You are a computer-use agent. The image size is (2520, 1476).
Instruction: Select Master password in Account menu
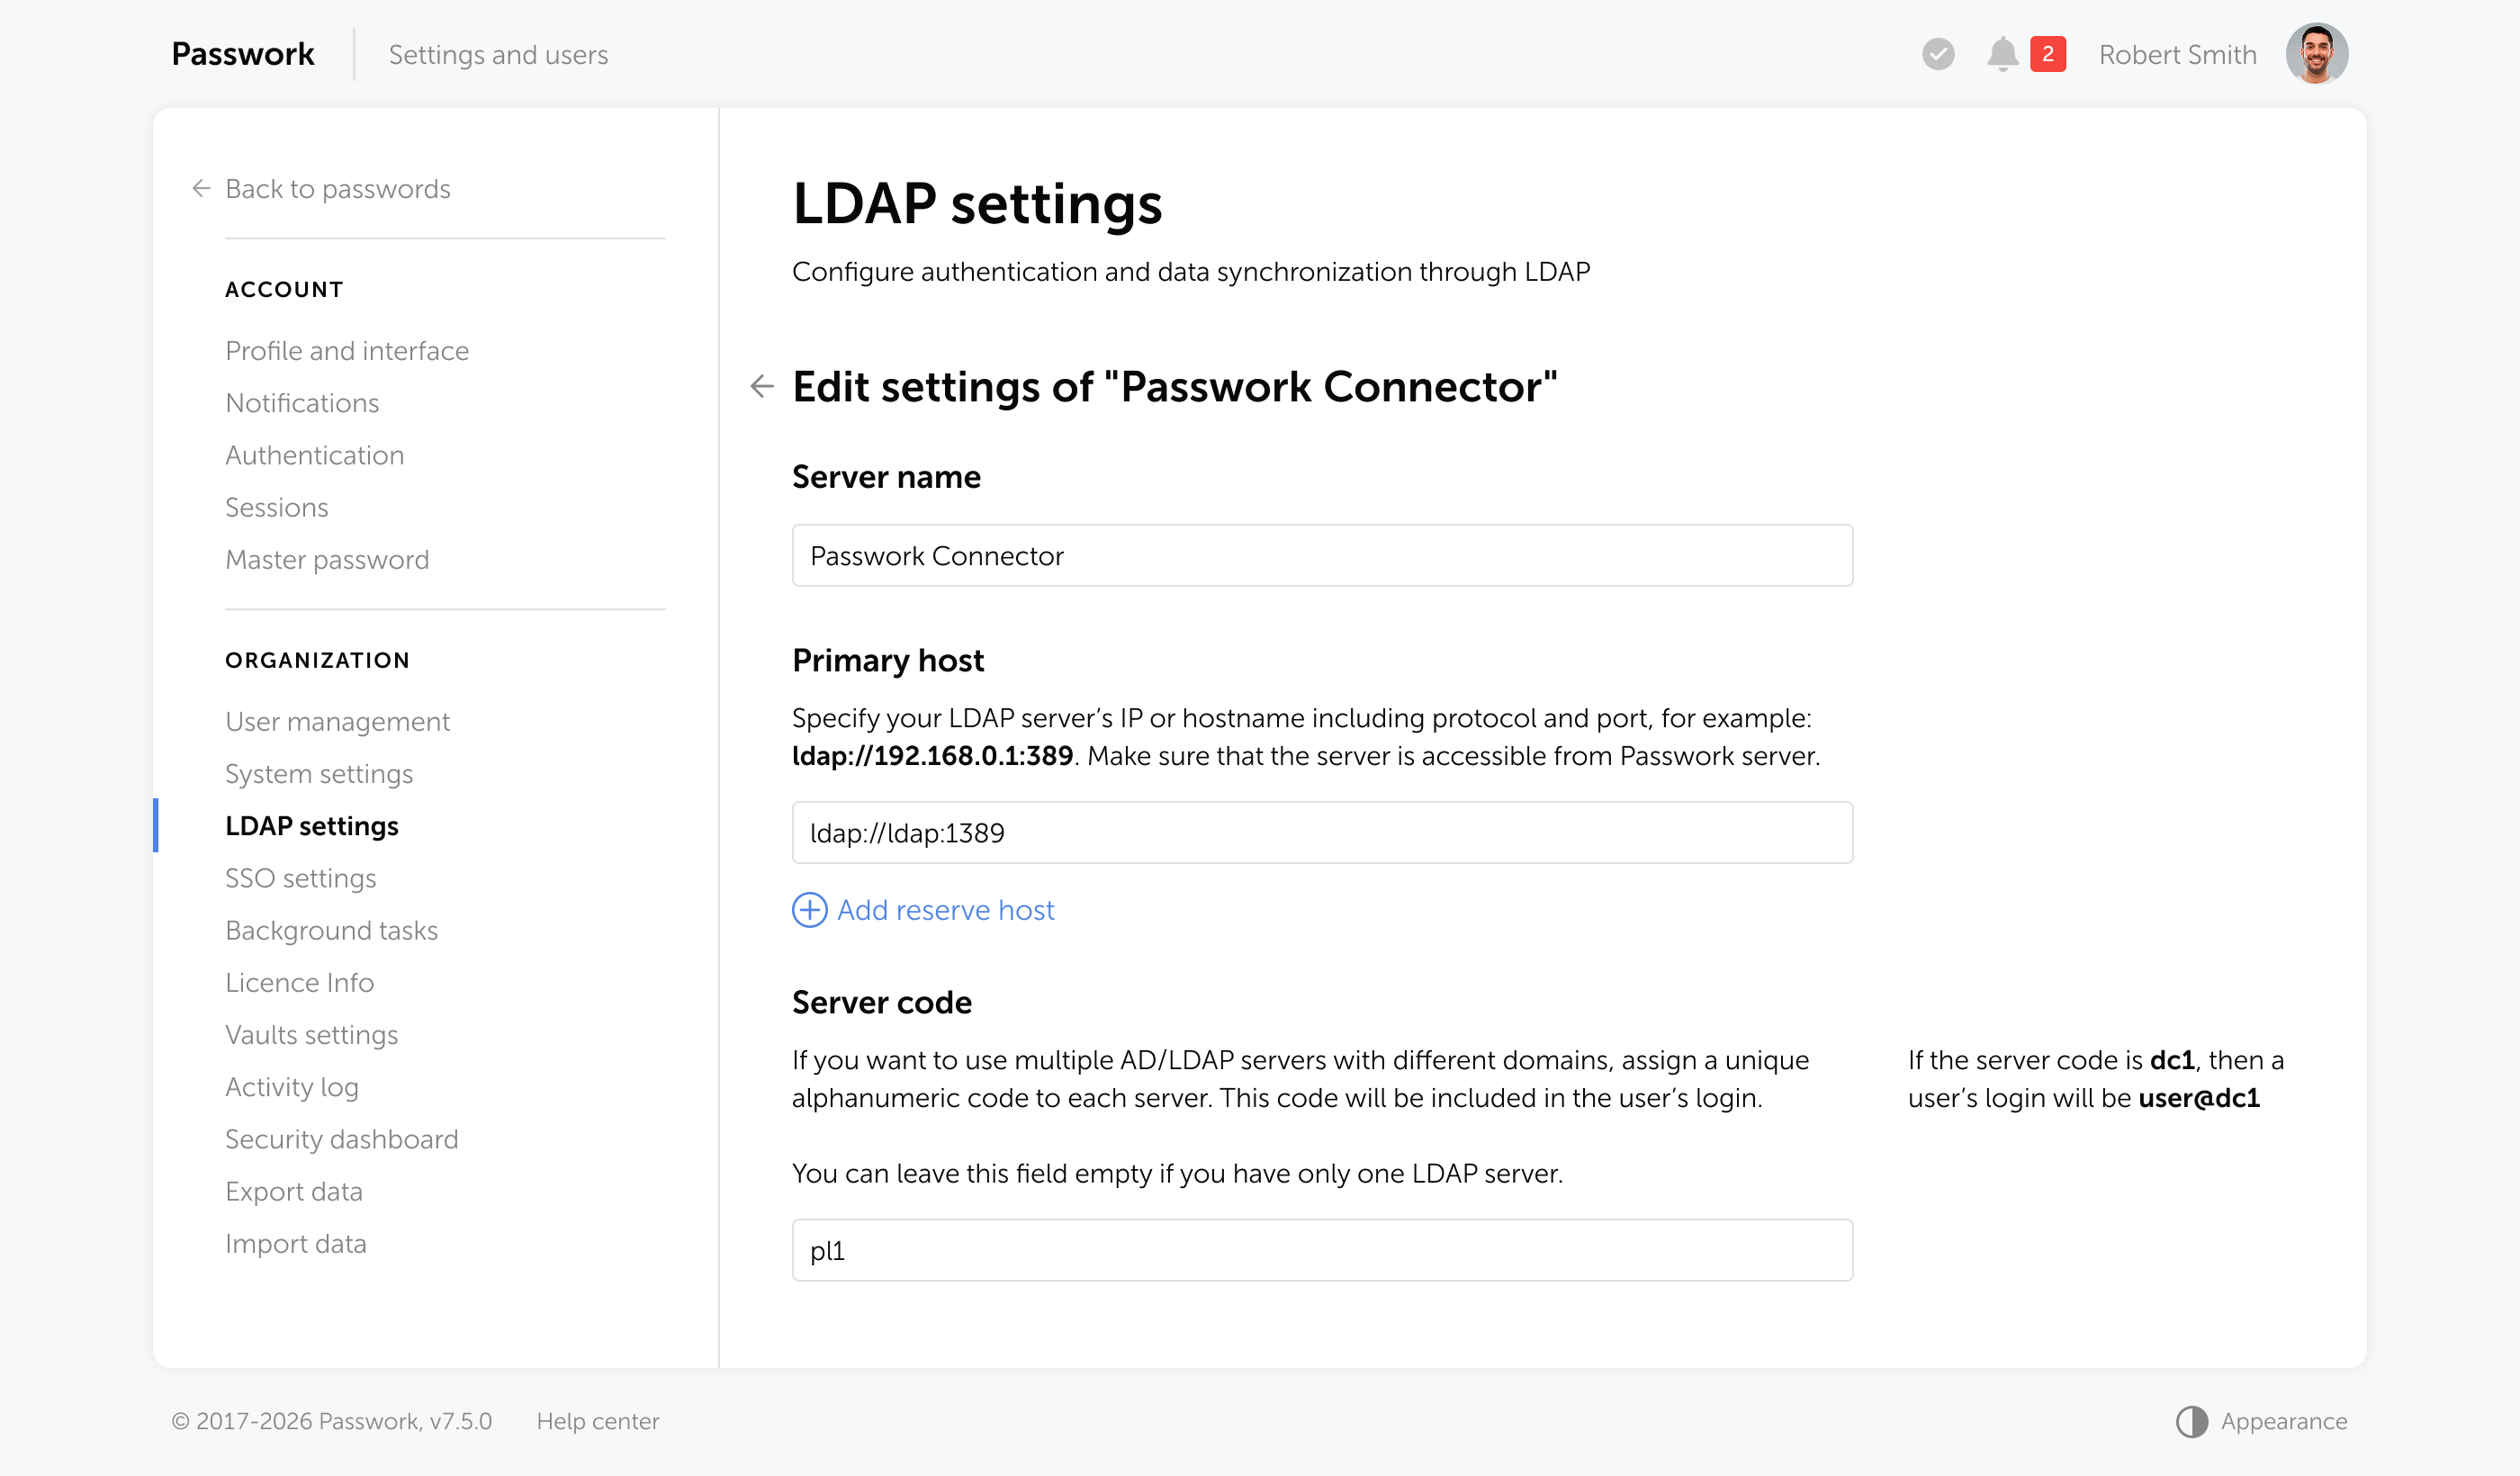click(327, 560)
